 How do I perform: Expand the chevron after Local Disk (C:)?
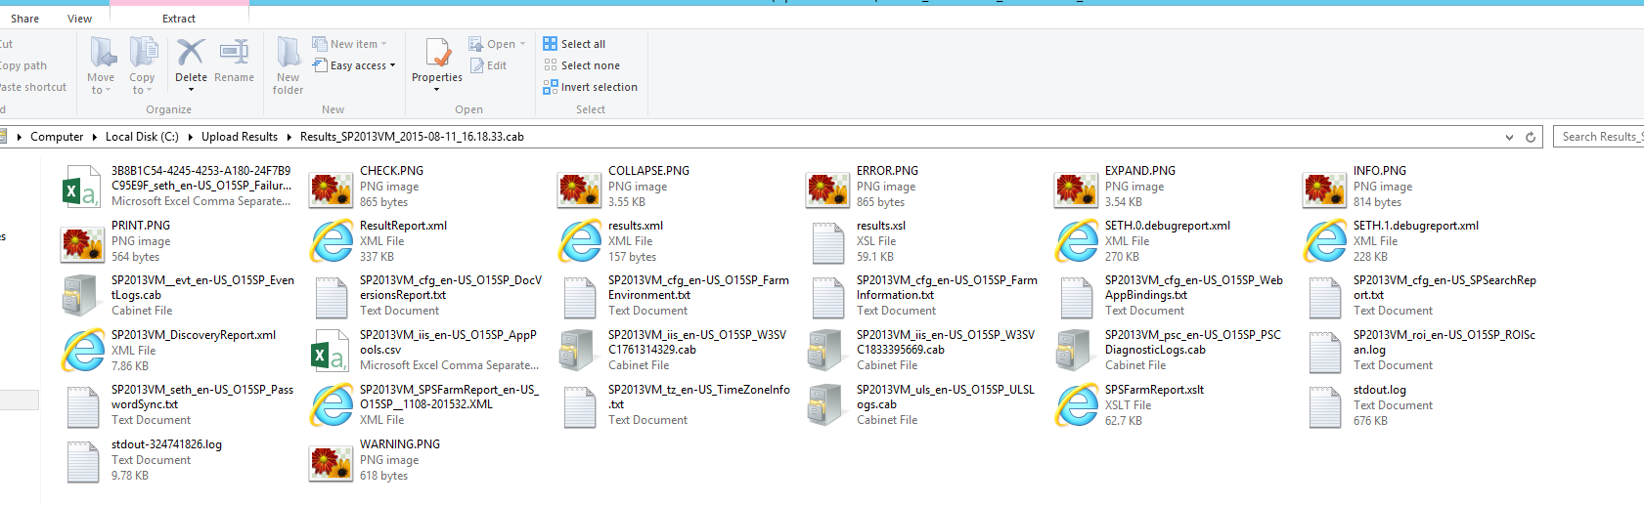191,137
